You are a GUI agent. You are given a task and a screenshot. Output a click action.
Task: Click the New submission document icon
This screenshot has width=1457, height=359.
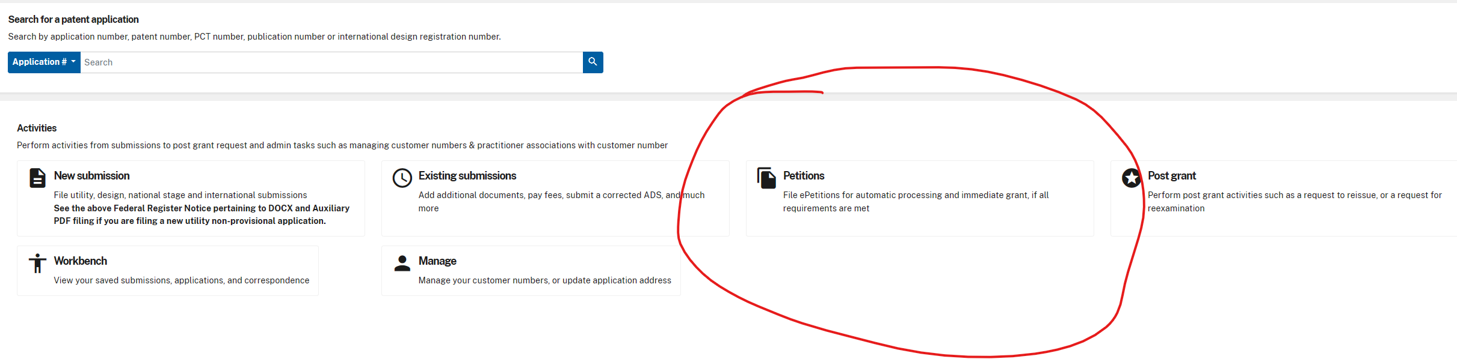[x=37, y=178]
